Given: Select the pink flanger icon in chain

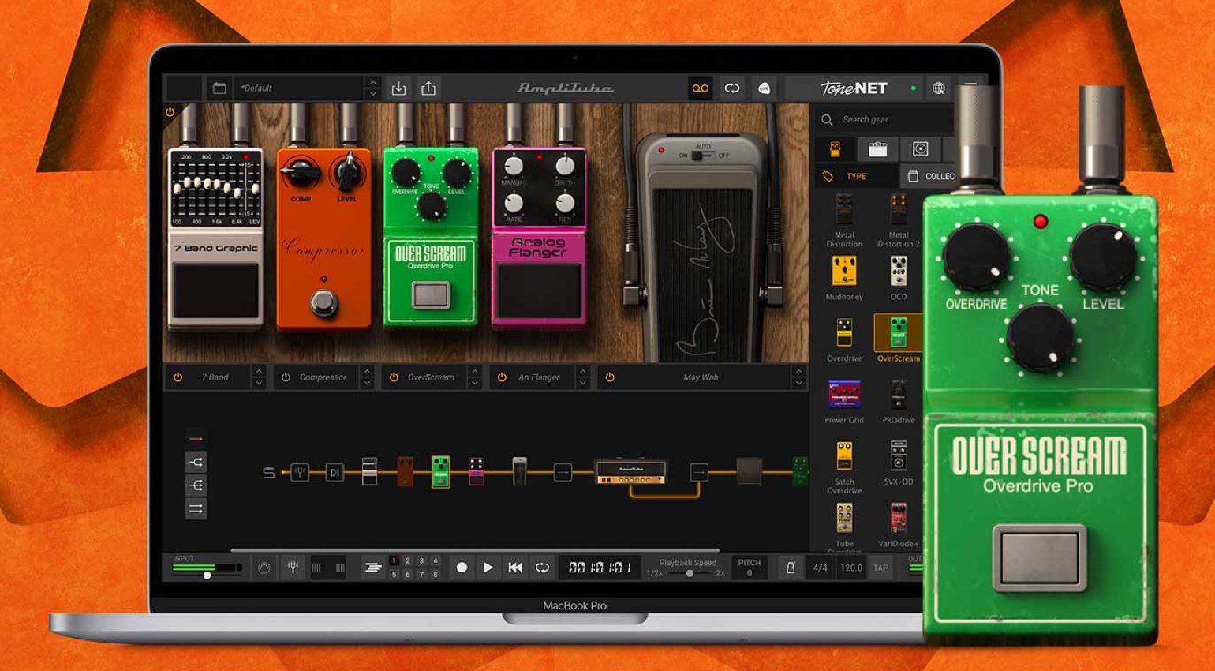Looking at the screenshot, I should (x=476, y=471).
